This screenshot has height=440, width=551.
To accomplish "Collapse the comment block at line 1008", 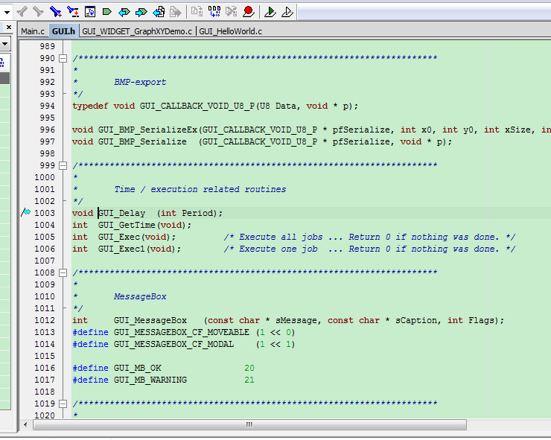I will point(63,272).
